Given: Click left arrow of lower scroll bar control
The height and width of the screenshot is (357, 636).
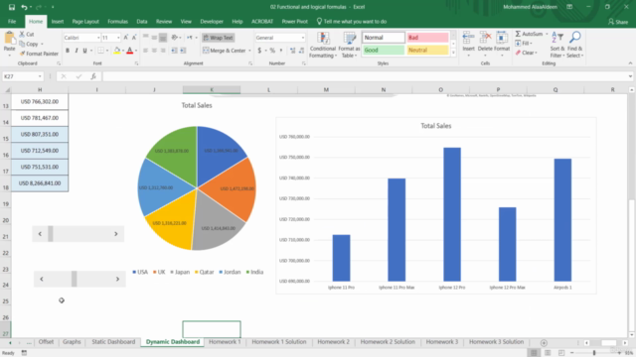Looking at the screenshot, I should [42, 279].
